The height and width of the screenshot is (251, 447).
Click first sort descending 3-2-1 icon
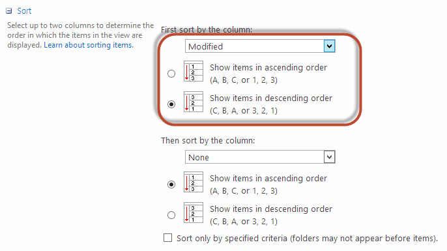coord(194,102)
